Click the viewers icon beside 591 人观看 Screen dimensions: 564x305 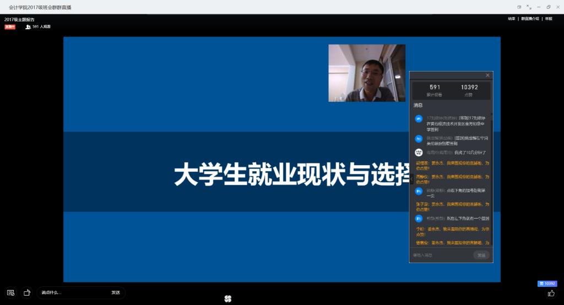(28, 26)
